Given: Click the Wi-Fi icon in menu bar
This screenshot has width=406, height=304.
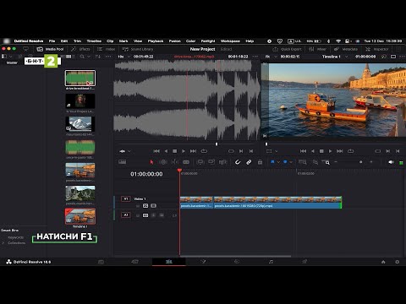Looking at the screenshot, I should click(338, 41).
